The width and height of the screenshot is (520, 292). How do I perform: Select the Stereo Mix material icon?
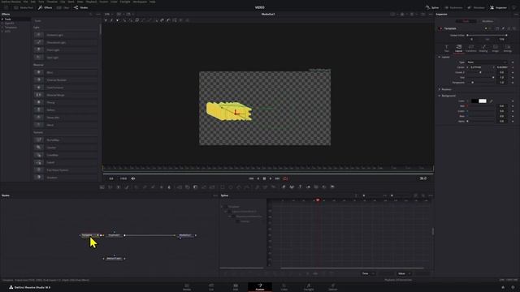pyautogui.click(x=38, y=117)
